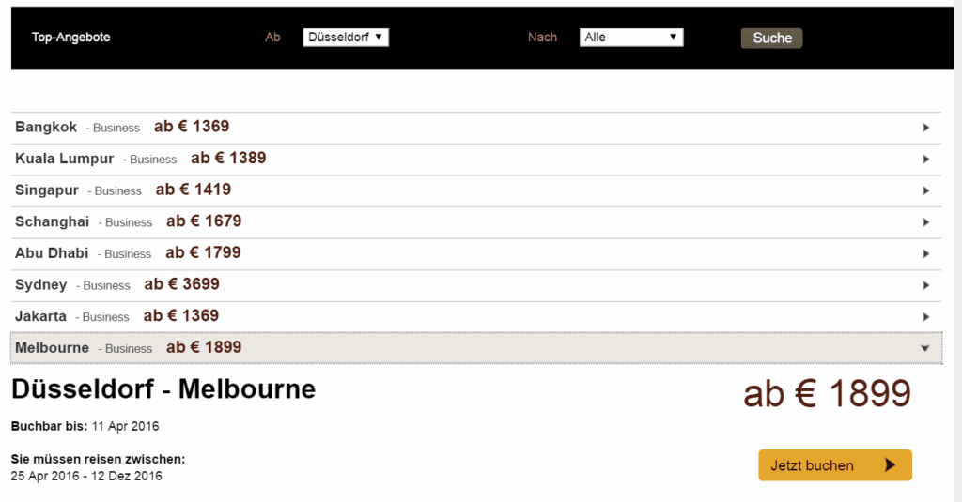Viewport: 962px width, 502px height.
Task: Click the Ab label
Action: point(272,38)
